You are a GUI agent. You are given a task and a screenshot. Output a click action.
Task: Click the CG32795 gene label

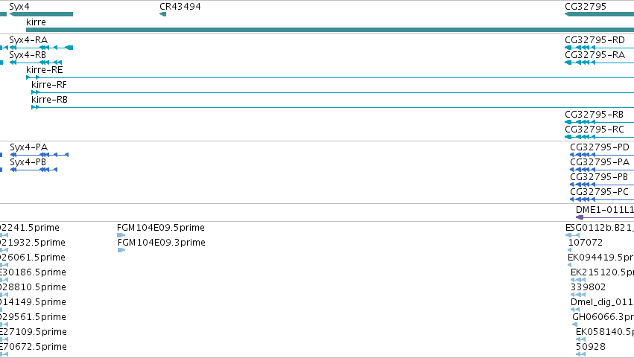pyautogui.click(x=586, y=7)
